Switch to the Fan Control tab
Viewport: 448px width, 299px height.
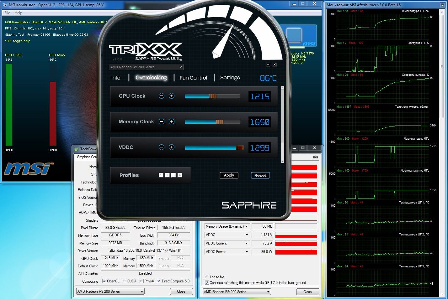click(193, 78)
